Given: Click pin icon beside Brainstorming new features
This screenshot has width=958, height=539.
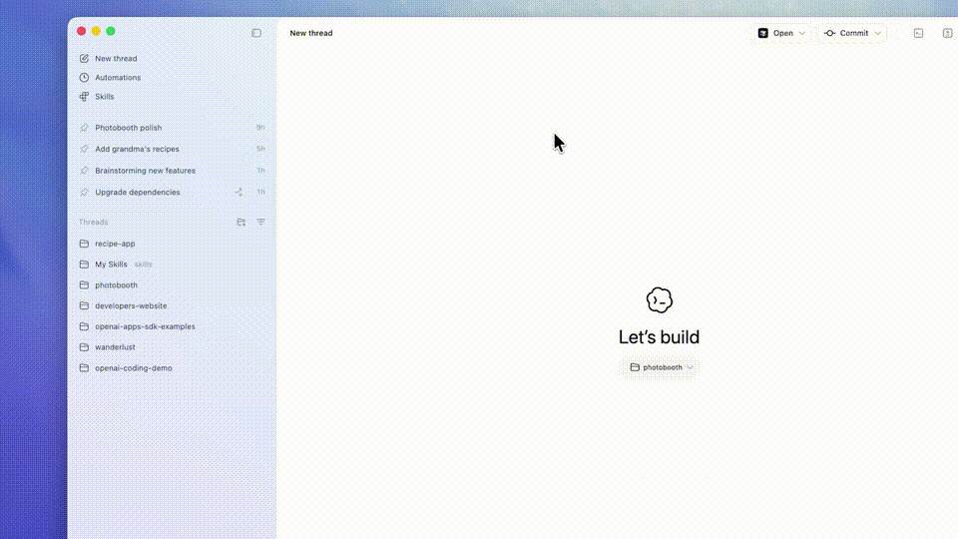Looking at the screenshot, I should 84,171.
